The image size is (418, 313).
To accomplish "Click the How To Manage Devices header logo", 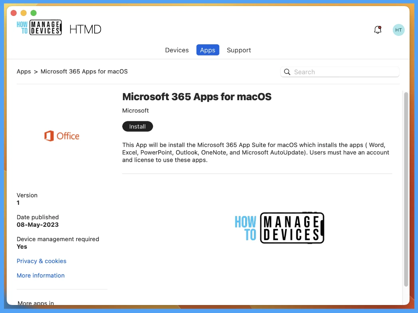I will tap(39, 28).
